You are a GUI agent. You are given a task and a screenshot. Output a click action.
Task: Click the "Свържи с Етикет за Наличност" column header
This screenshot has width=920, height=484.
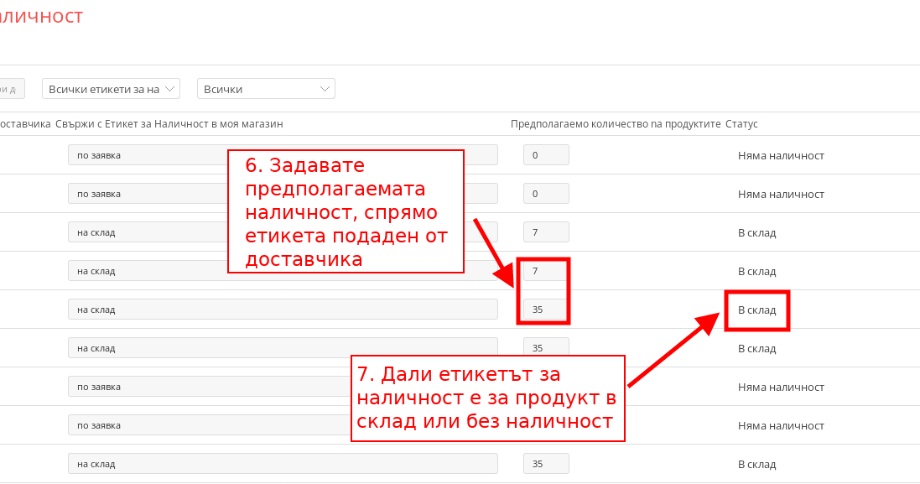coord(169,124)
